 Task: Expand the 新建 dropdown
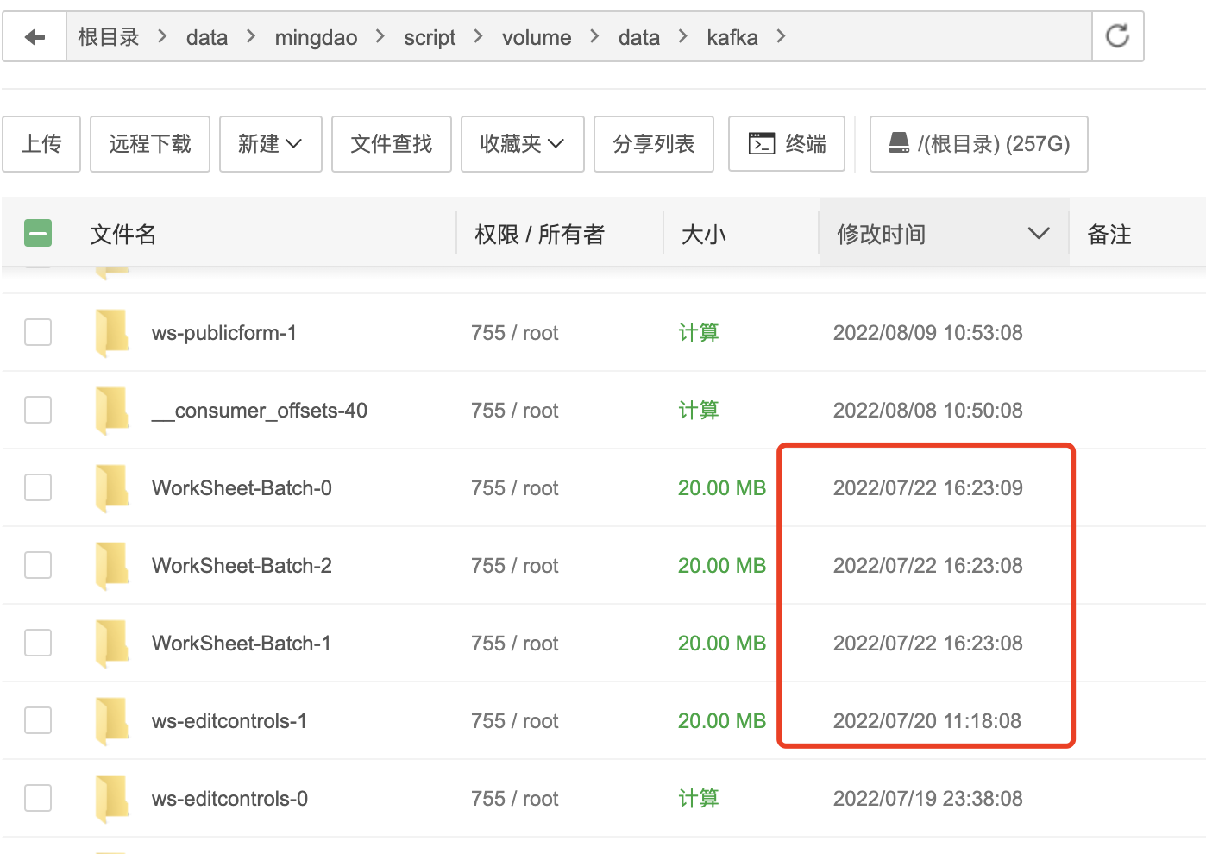[270, 144]
